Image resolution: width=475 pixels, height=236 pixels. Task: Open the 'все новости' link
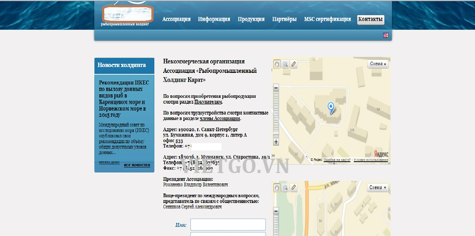[136, 165]
